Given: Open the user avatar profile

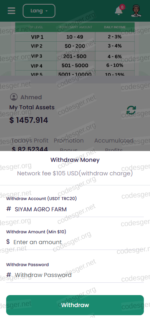Looking at the screenshot, I should [136, 10].
